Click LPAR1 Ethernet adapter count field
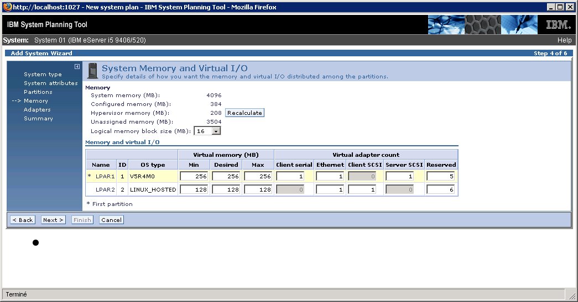The height and width of the screenshot is (302, 578). pyautogui.click(x=330, y=177)
